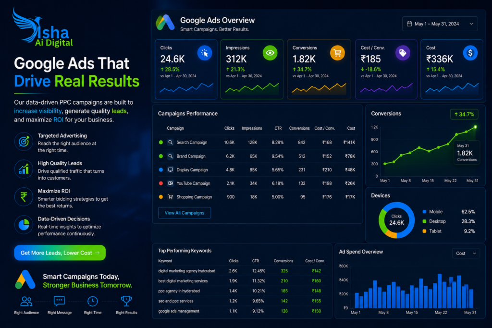Click the May 31 tooltip on Conversions chart
Viewport: 492px width, 328px height.
(x=467, y=153)
